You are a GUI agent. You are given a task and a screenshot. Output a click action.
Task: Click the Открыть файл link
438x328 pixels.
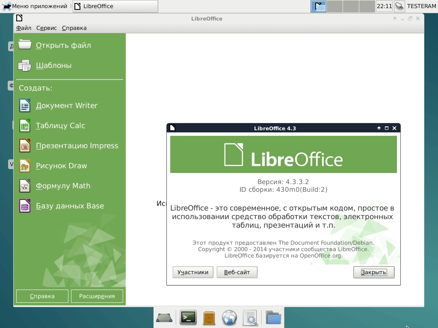tap(63, 45)
